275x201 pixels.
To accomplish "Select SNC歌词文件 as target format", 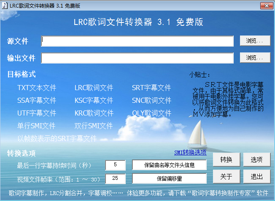I will pyautogui.click(x=151, y=100).
